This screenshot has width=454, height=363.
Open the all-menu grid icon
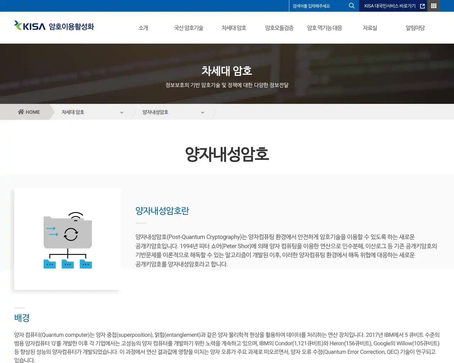[433, 6]
